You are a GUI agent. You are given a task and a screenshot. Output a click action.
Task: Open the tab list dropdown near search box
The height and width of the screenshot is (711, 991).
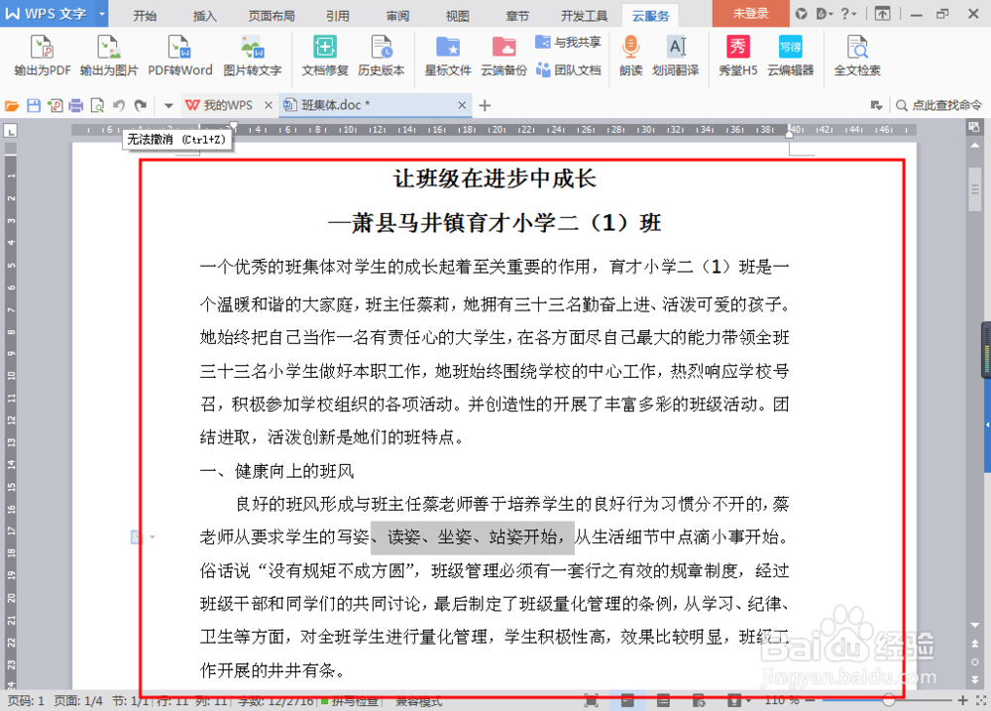[876, 106]
